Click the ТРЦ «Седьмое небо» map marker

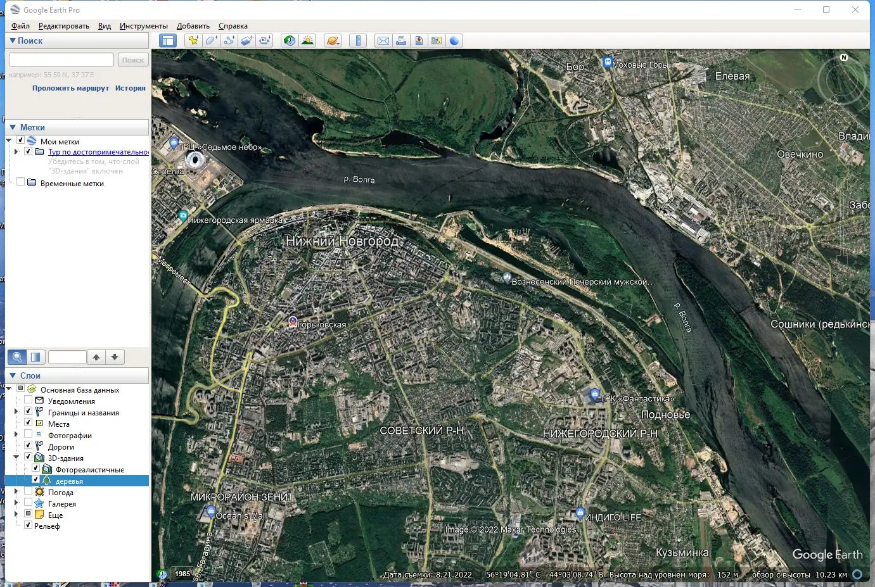(174, 144)
